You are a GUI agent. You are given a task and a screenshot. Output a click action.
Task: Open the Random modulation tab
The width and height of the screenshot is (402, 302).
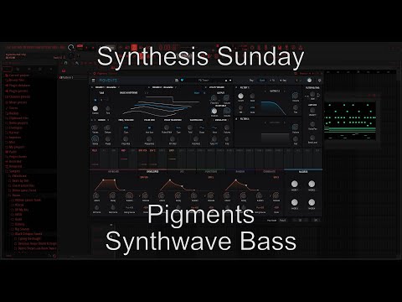(x=240, y=171)
